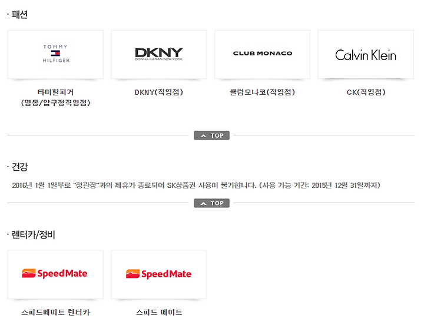Click the CK(직영점) label
Image resolution: width=424 pixels, height=325 pixels.
[x=366, y=92]
